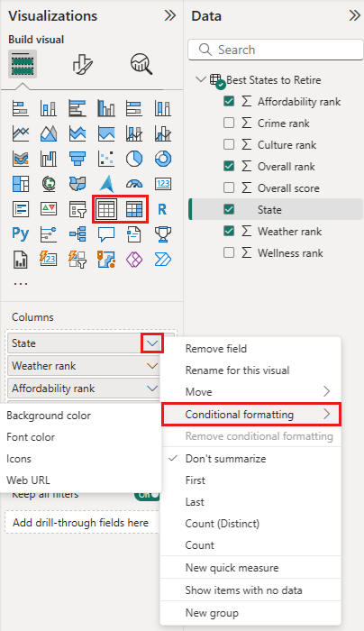Select the Matrix visual icon
The width and height of the screenshot is (364, 631).
click(134, 209)
